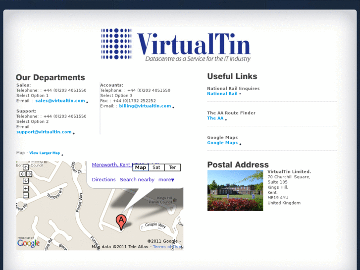The width and height of the screenshot is (360, 270).
Task: Click the red A map marker
Action: pos(121,222)
